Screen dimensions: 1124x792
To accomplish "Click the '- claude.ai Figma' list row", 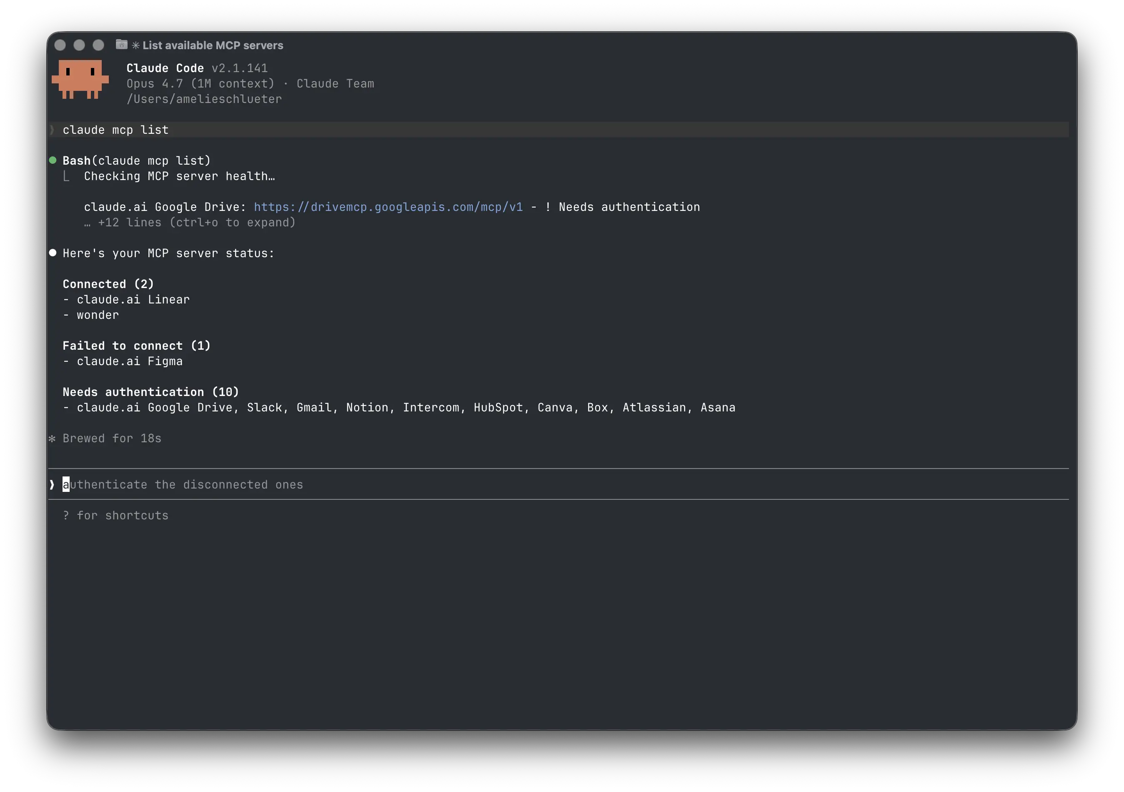I will tap(123, 361).
